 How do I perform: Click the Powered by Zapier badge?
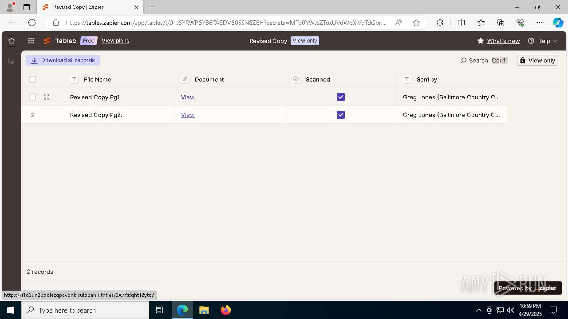[x=528, y=288]
